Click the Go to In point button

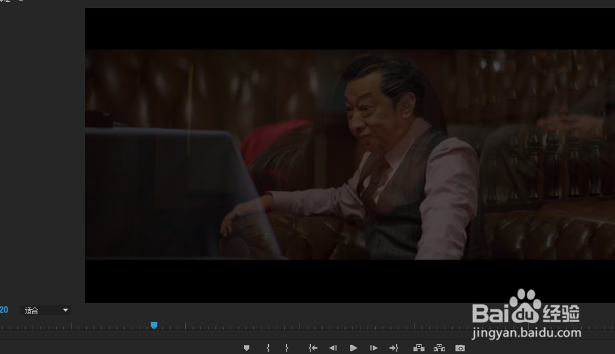312,348
